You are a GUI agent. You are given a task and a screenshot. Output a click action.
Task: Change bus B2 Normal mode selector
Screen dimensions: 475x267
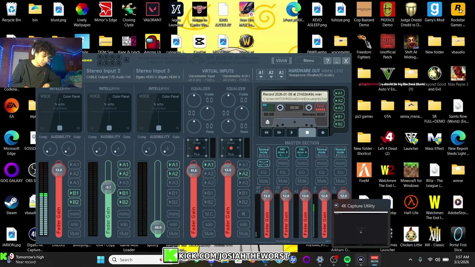point(340,152)
